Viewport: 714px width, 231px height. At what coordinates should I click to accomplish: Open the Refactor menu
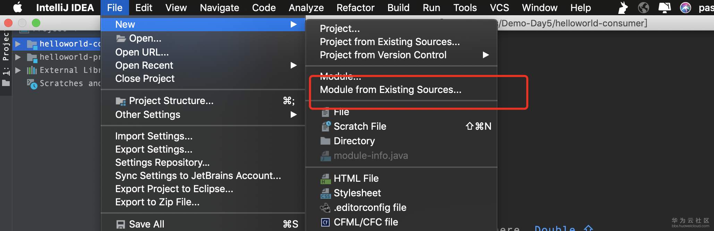tap(355, 8)
